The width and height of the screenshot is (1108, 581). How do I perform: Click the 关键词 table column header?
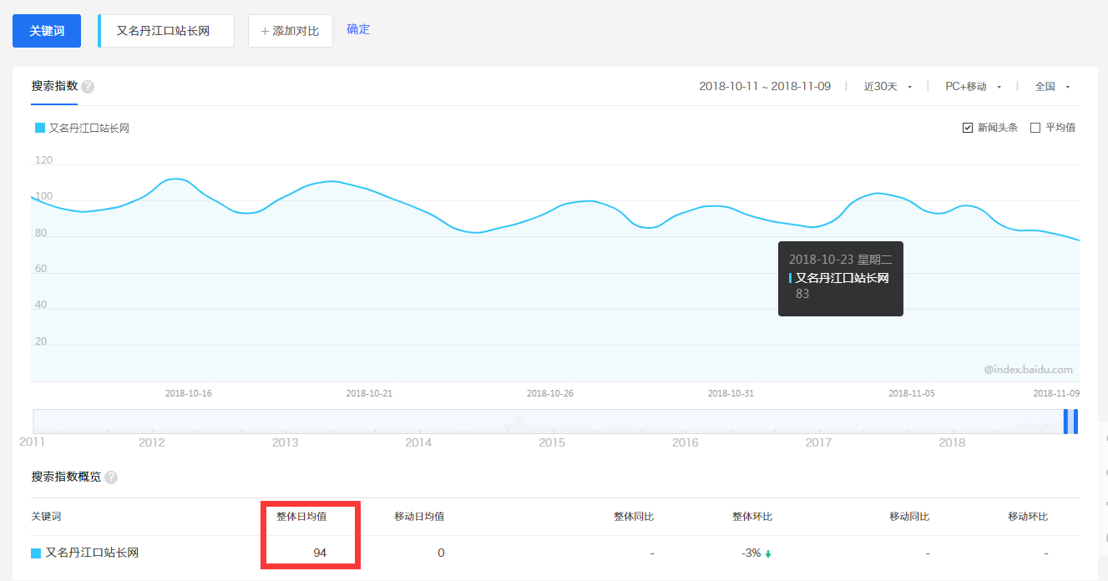46,517
